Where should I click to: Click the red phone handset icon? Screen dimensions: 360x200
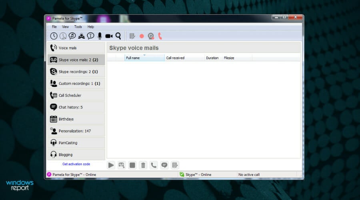[160, 36]
